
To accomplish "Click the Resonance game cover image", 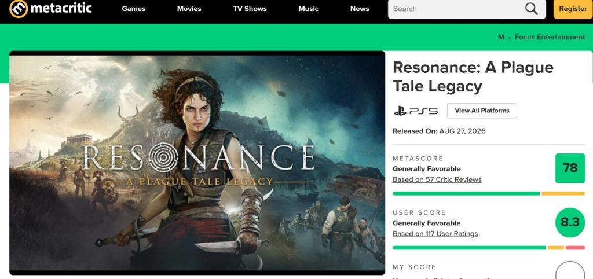I will coord(197,163).
